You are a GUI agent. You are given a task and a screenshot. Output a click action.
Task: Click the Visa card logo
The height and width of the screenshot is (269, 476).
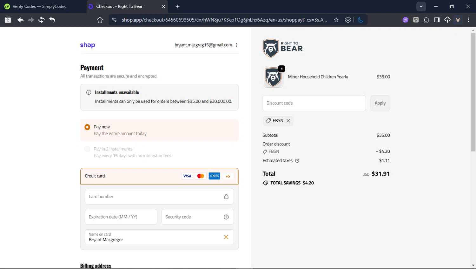(187, 176)
